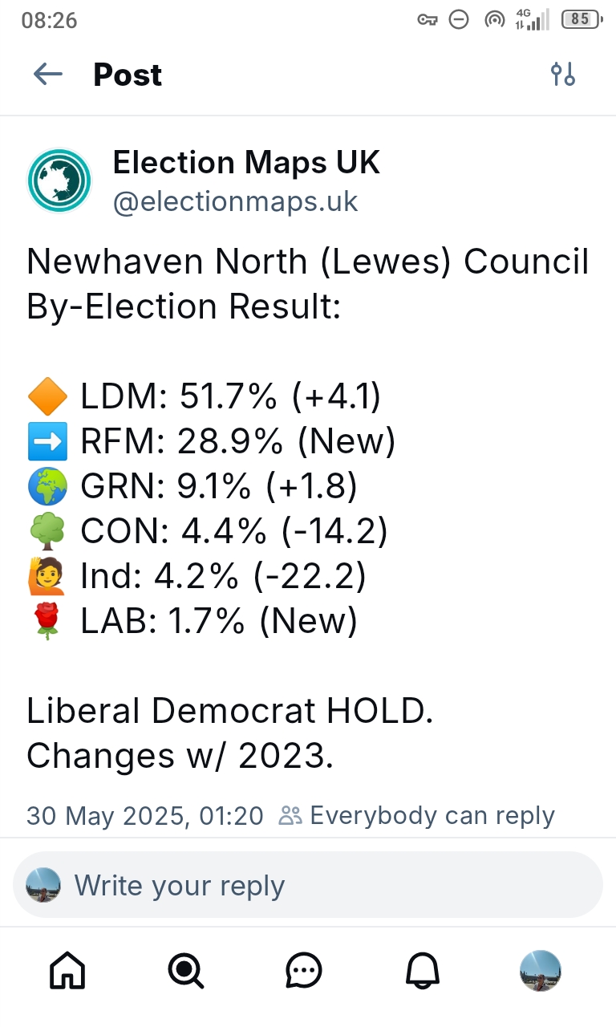
Task: Tap the Election Maps UK display name
Action: (245, 163)
